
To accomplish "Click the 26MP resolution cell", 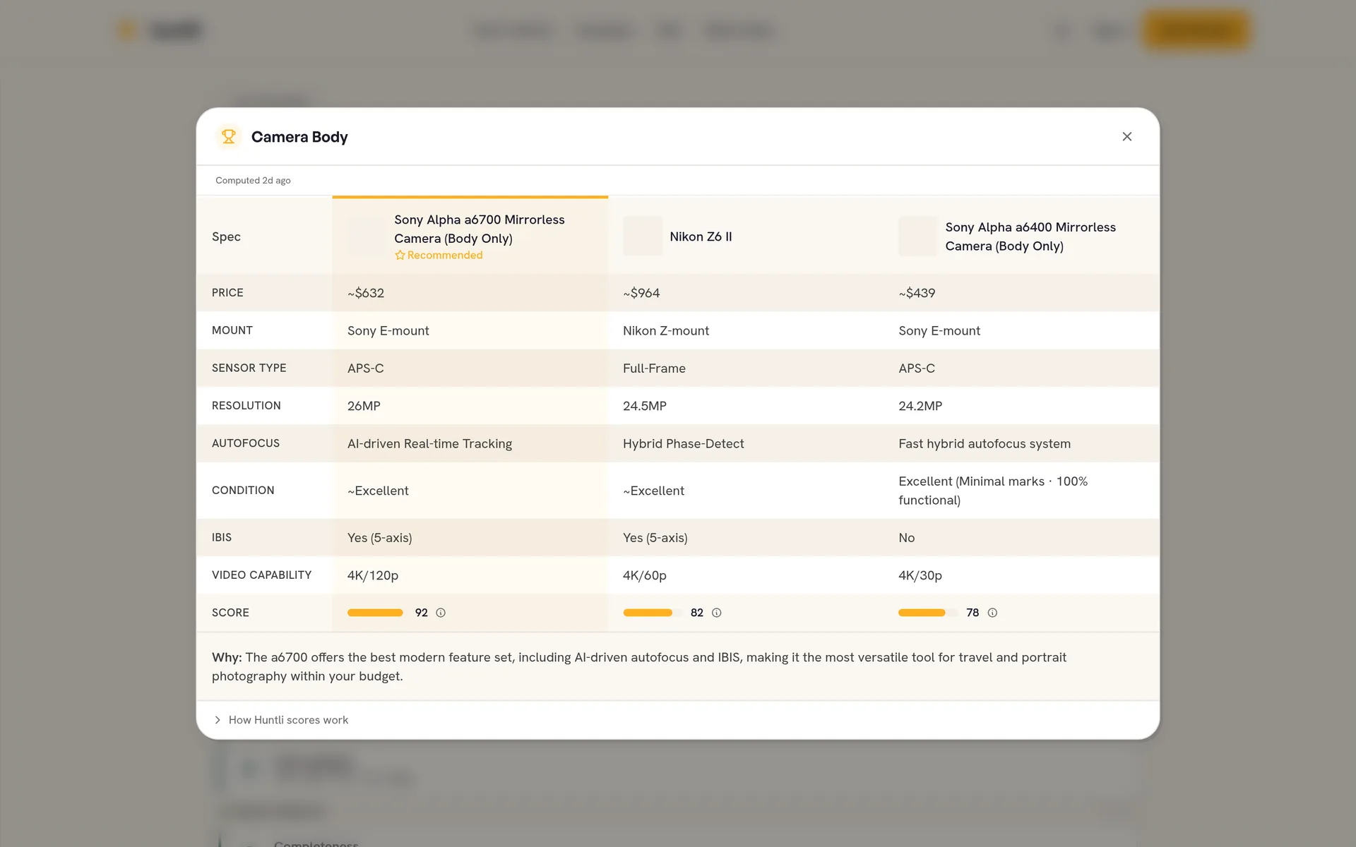I will [x=470, y=406].
